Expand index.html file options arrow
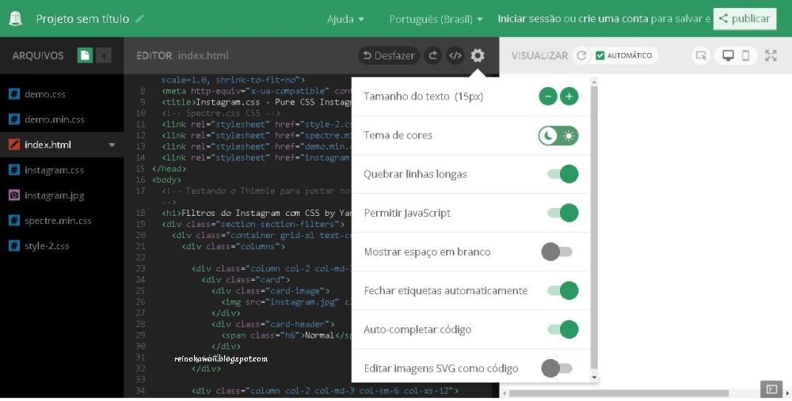 pyautogui.click(x=112, y=145)
